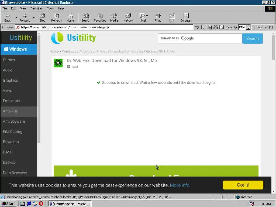Click the clipboard paste icon

(x=222, y=27)
